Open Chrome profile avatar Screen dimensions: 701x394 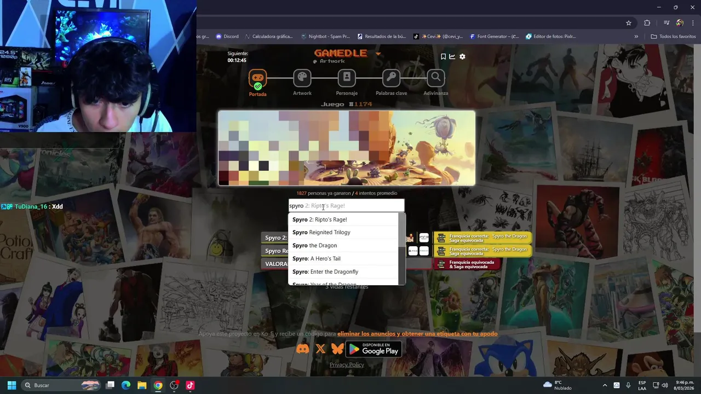point(680,23)
